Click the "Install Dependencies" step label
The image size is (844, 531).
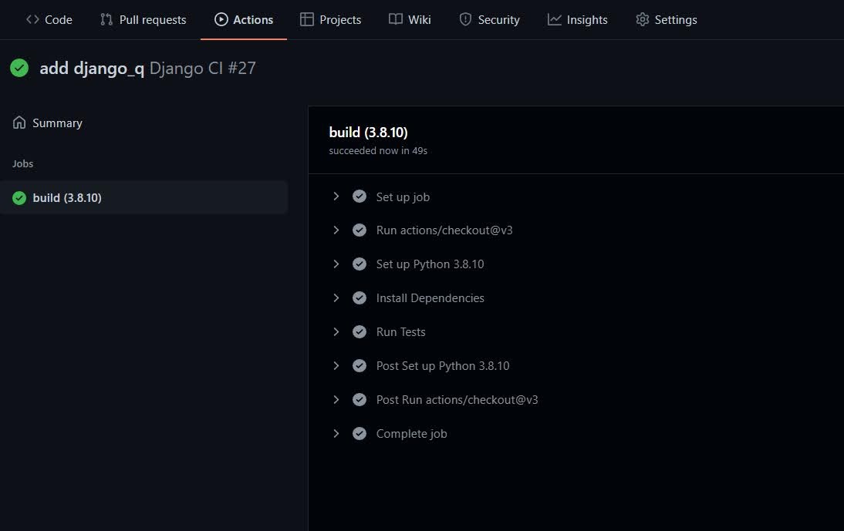pos(430,297)
